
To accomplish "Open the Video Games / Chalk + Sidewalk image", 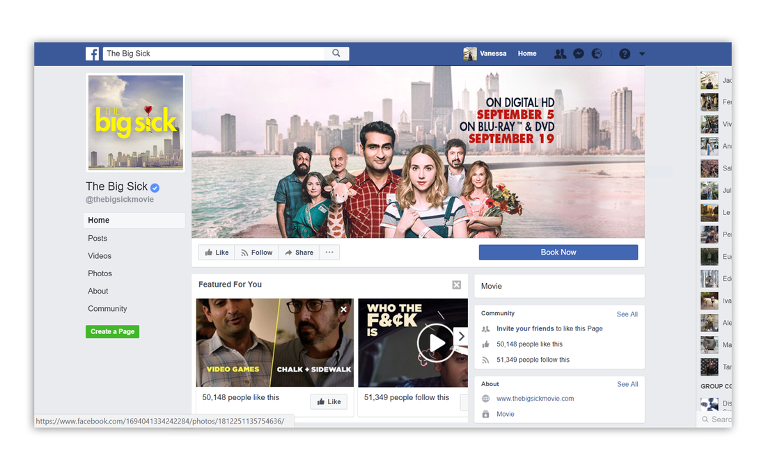I will [x=274, y=342].
